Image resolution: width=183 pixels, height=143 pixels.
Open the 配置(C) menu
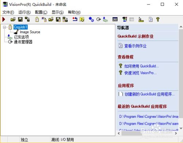[41, 12]
